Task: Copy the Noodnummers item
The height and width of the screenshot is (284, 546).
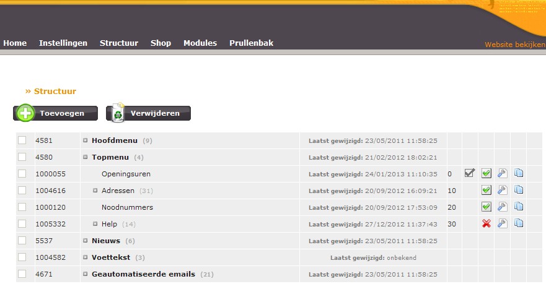Action: tap(519, 206)
